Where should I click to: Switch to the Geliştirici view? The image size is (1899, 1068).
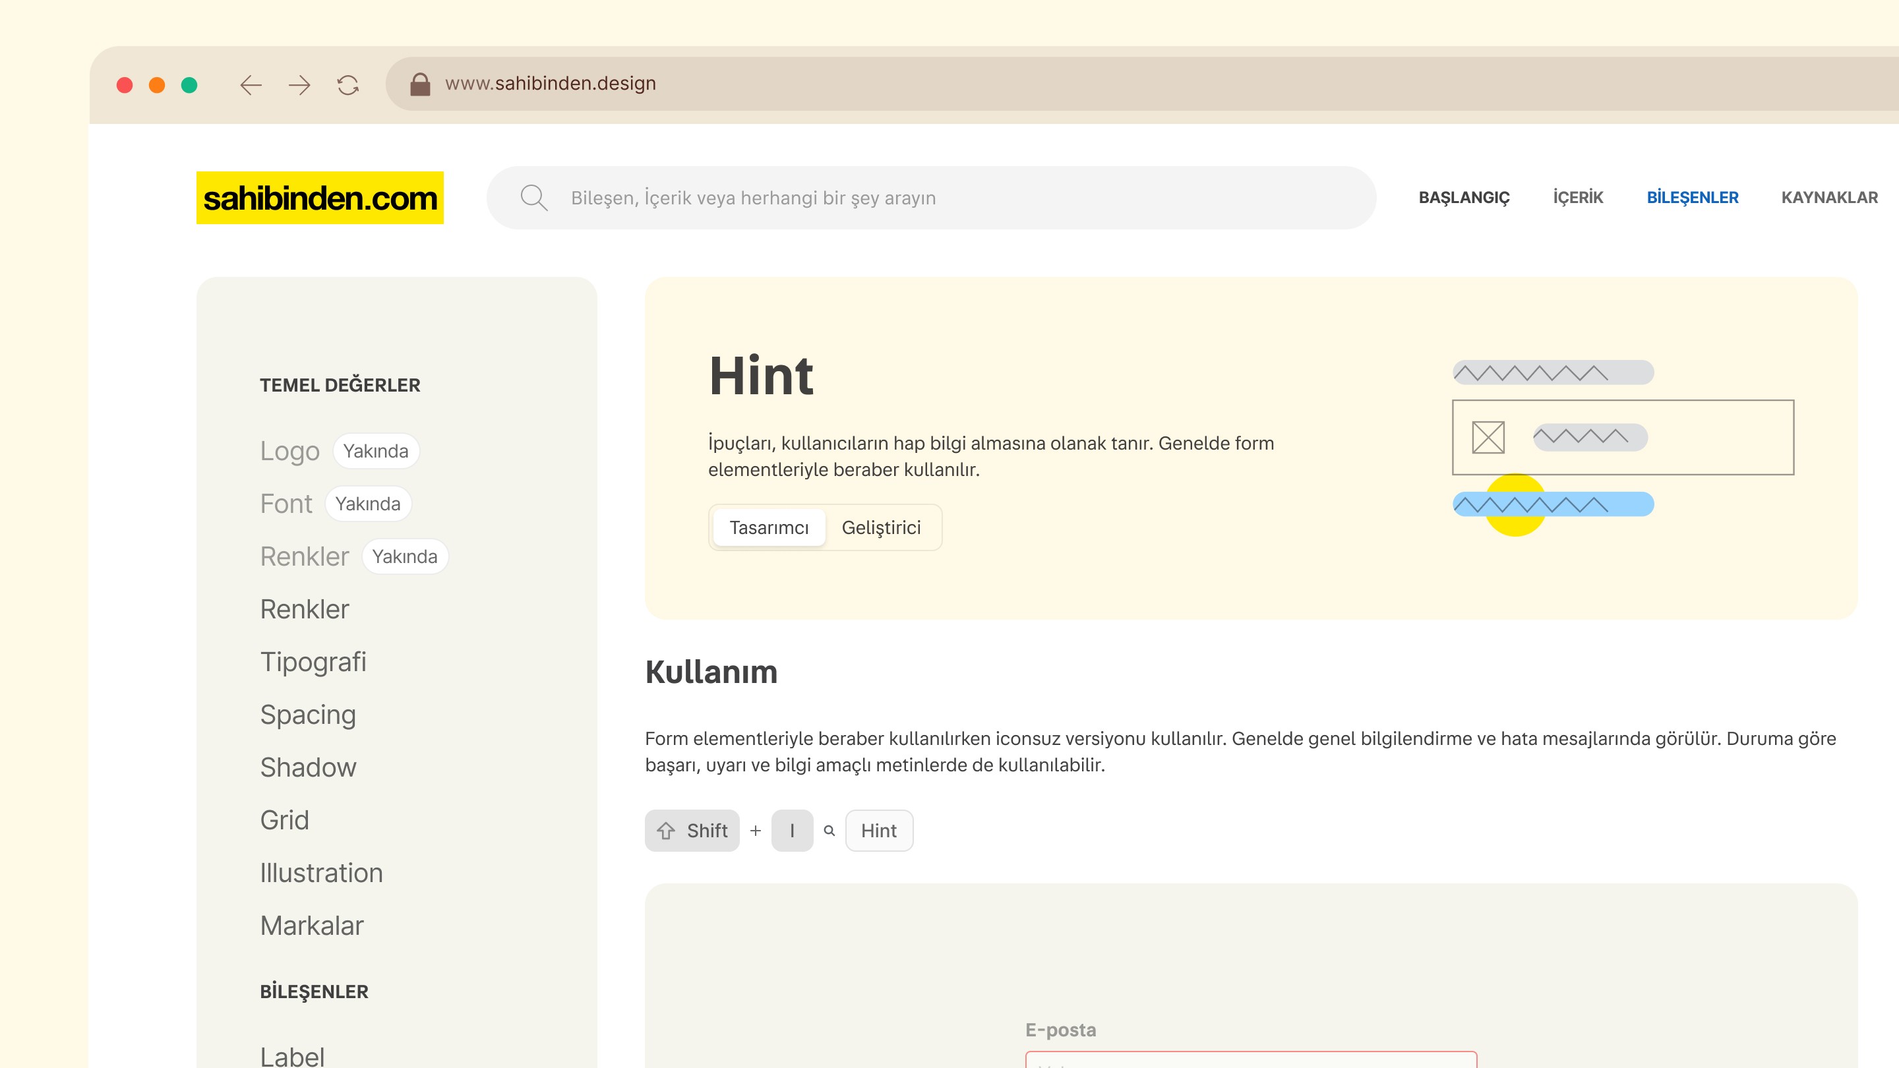tap(881, 527)
